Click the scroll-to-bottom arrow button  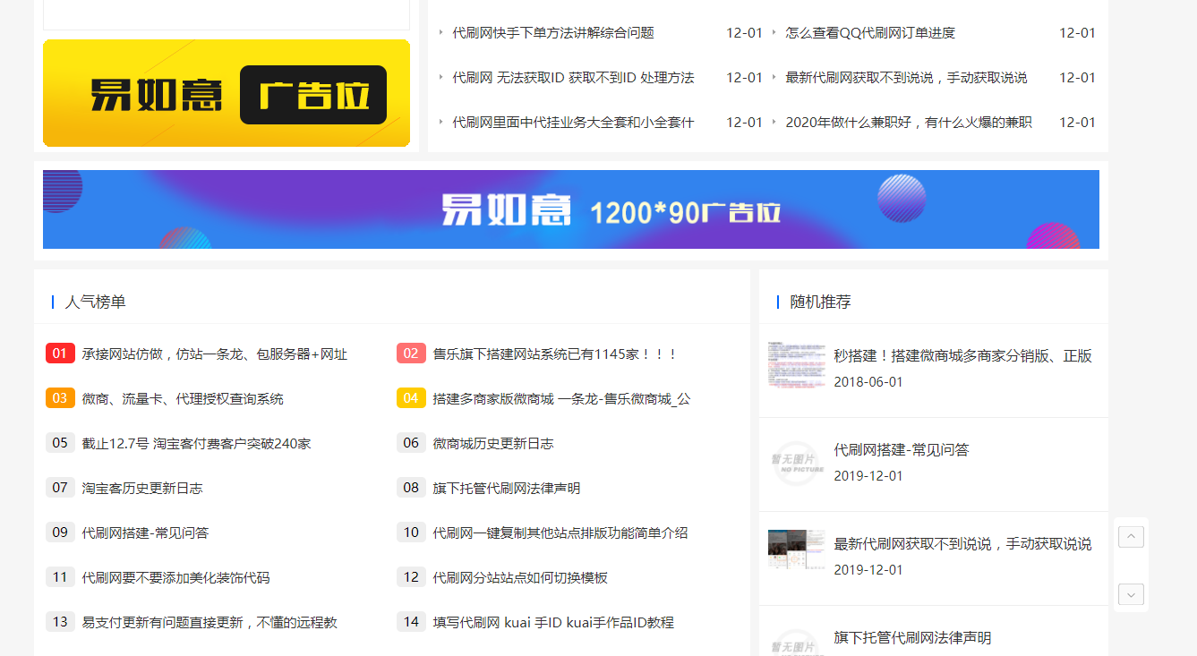coord(1131,594)
